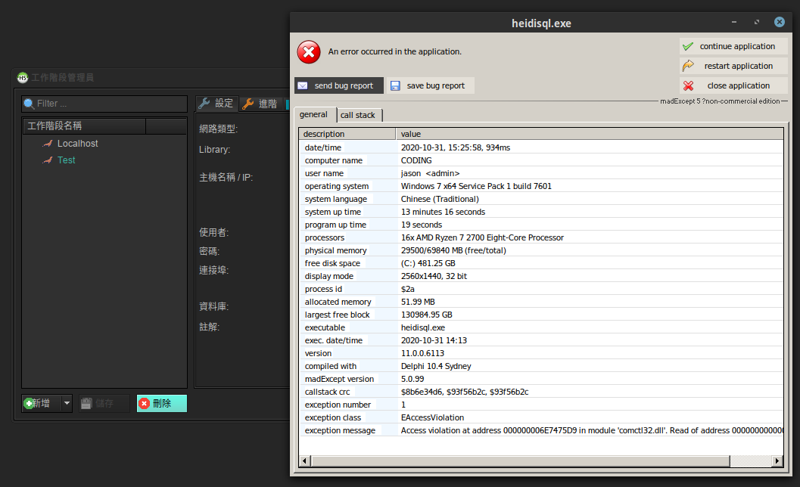Click the horizontal scrollbar right arrow
The height and width of the screenshot is (487, 800).
[x=777, y=461]
